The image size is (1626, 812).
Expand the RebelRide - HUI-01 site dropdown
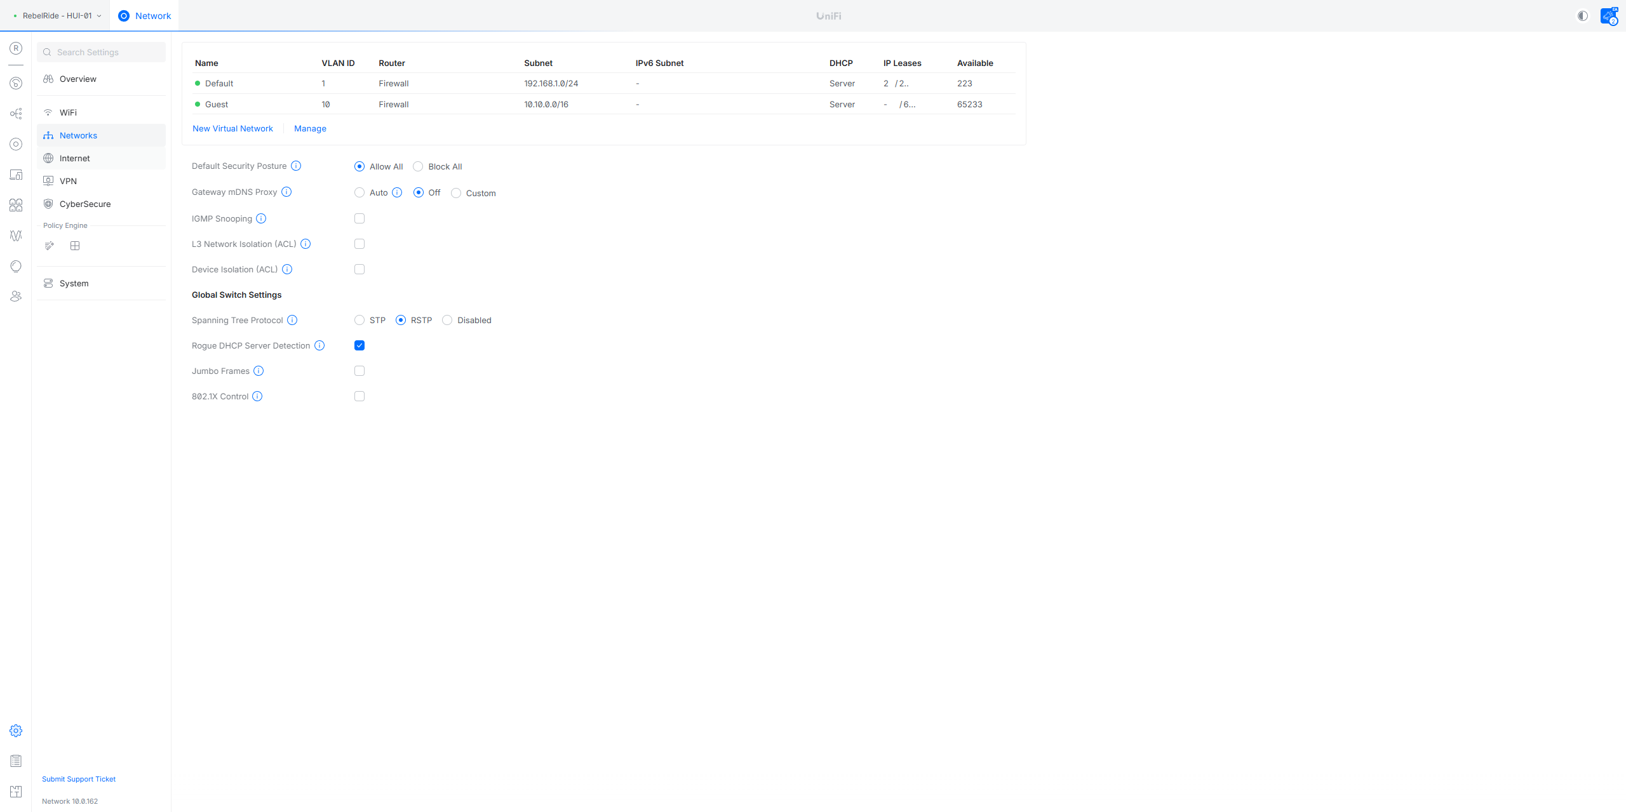click(57, 16)
